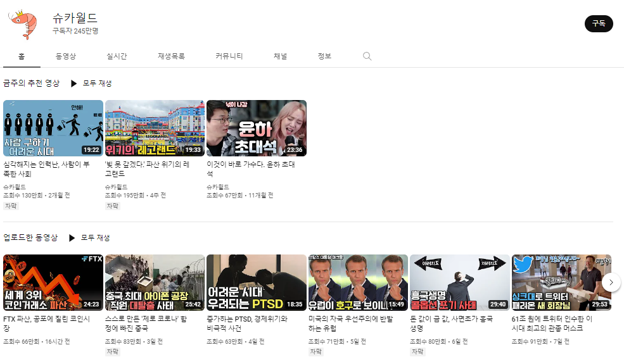This screenshot has width=624, height=364.
Task: Open the 정보 tab
Action: pyautogui.click(x=324, y=56)
